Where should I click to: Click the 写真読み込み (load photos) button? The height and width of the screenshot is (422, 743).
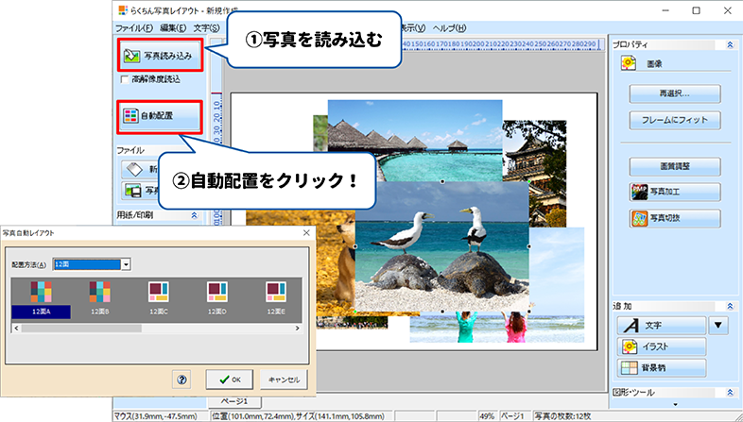[158, 57]
